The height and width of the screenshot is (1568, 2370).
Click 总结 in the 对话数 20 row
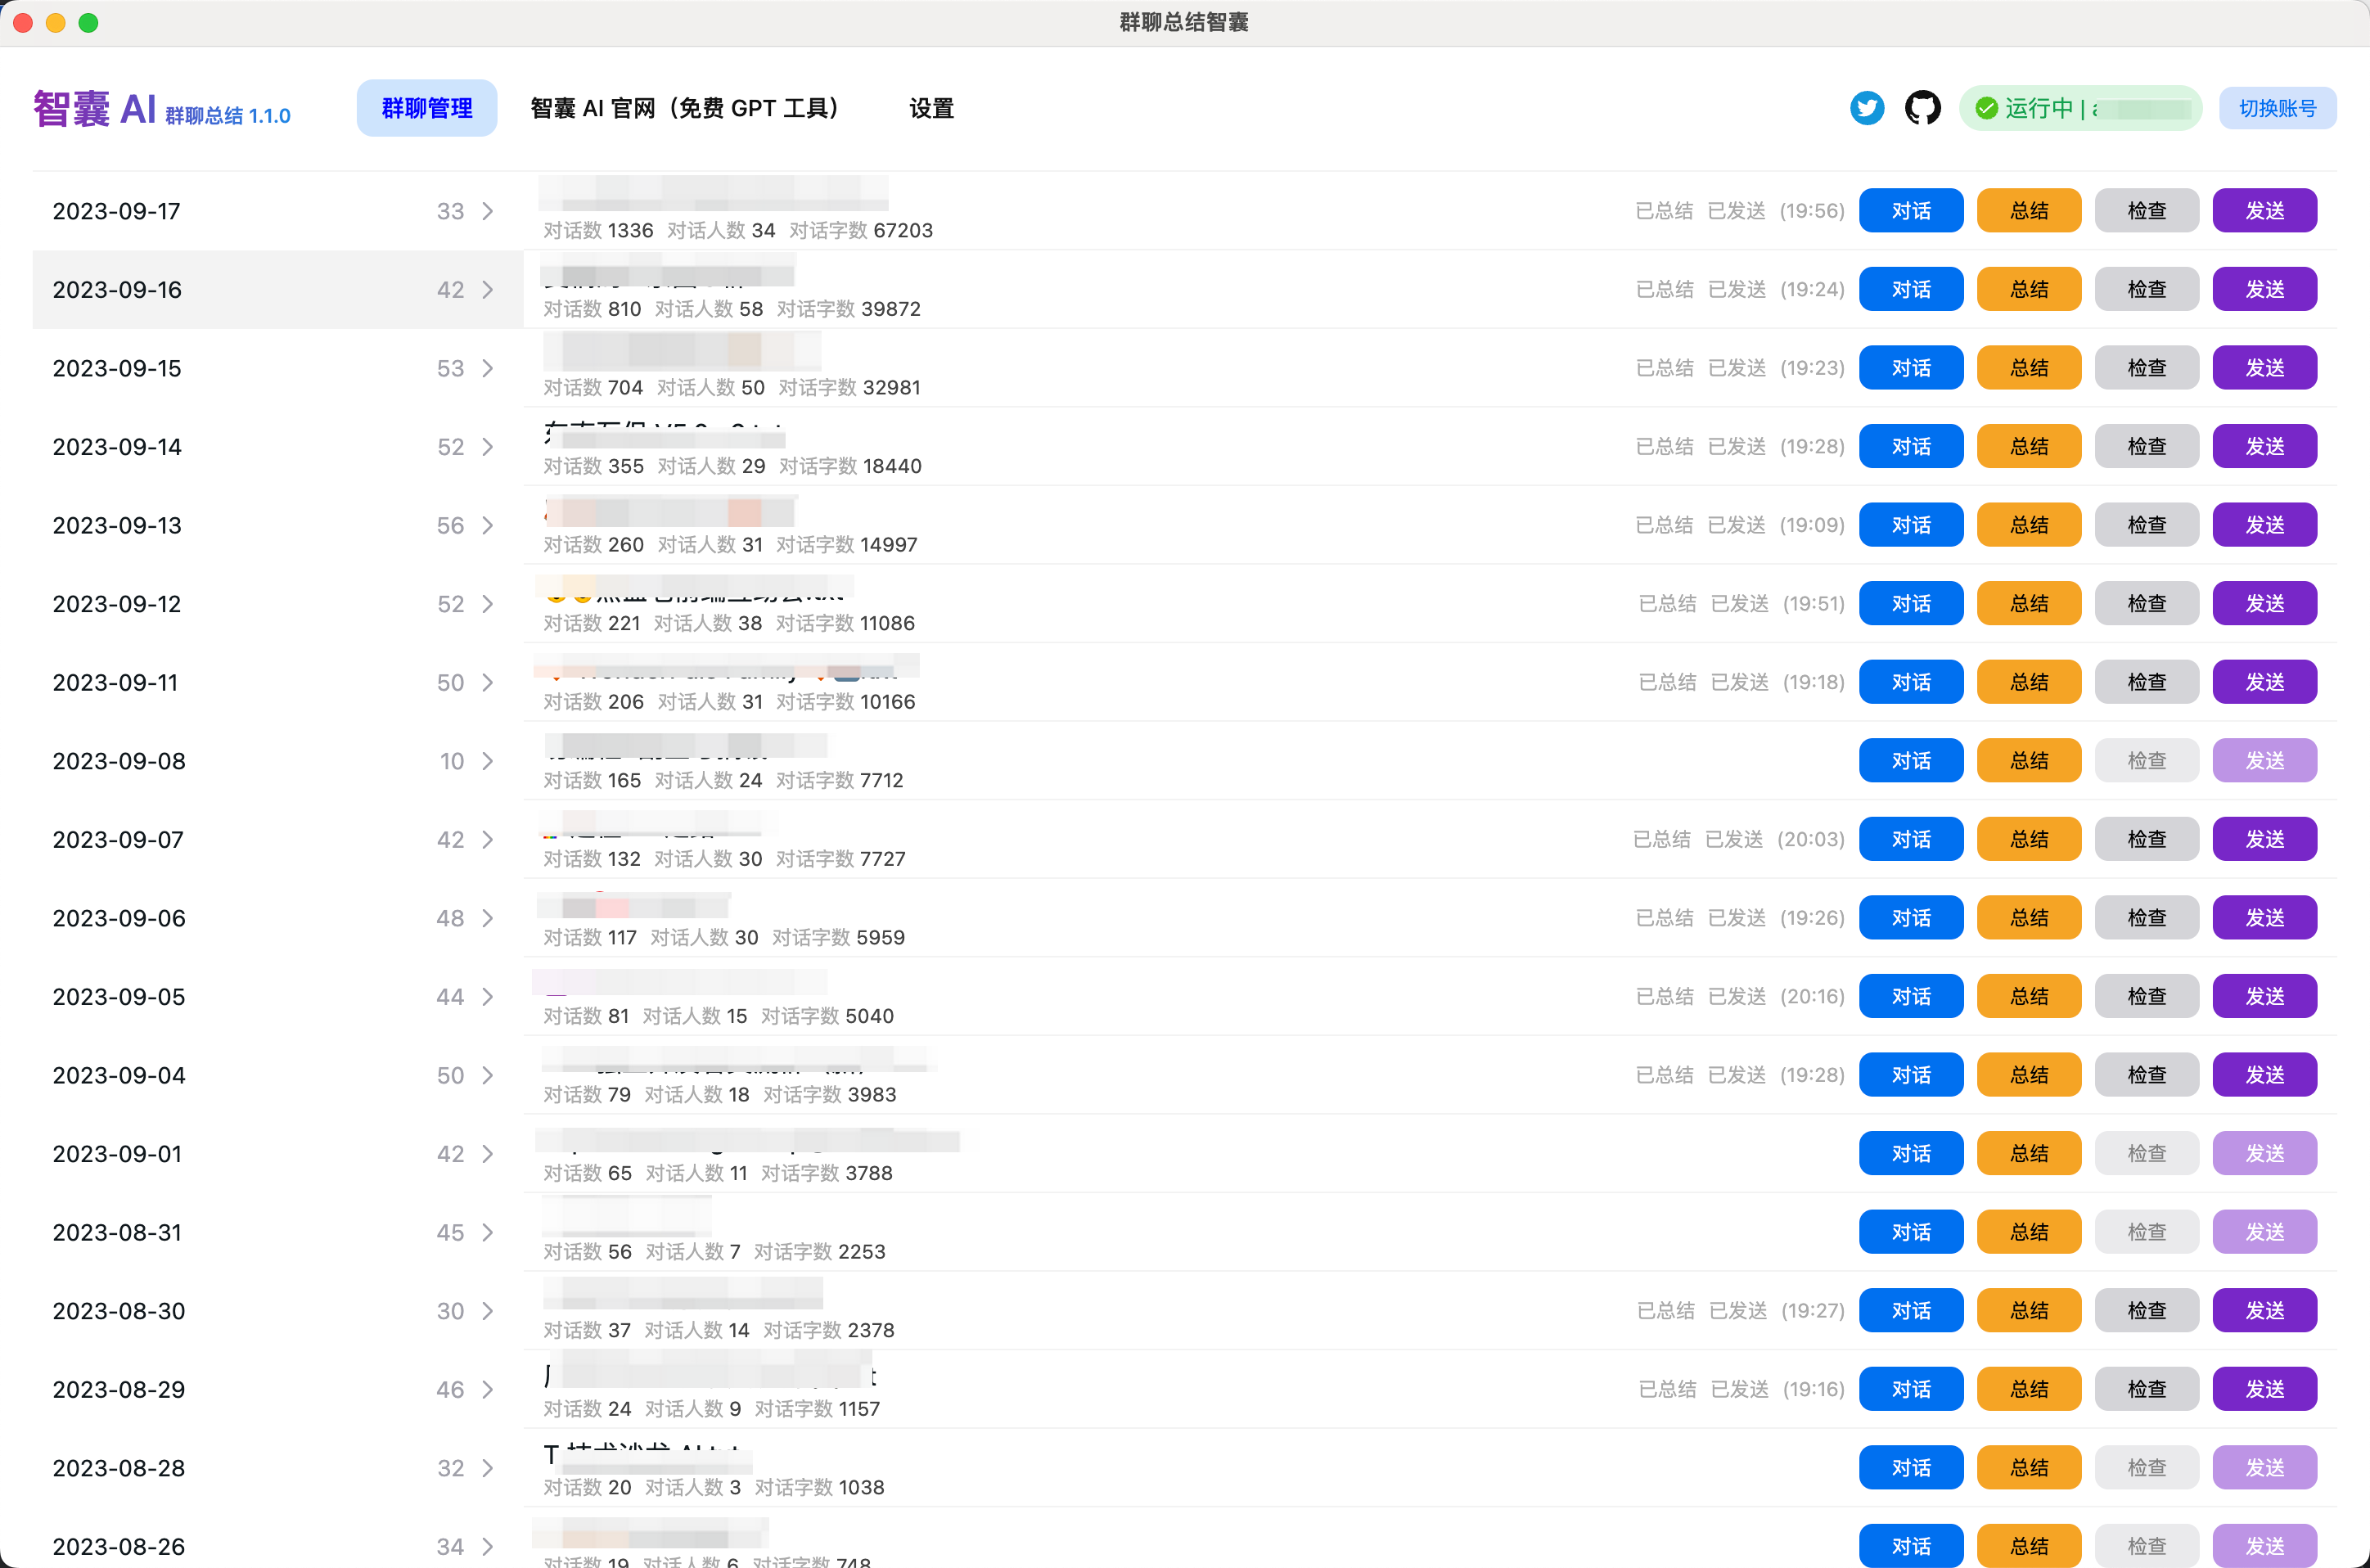(2028, 1468)
